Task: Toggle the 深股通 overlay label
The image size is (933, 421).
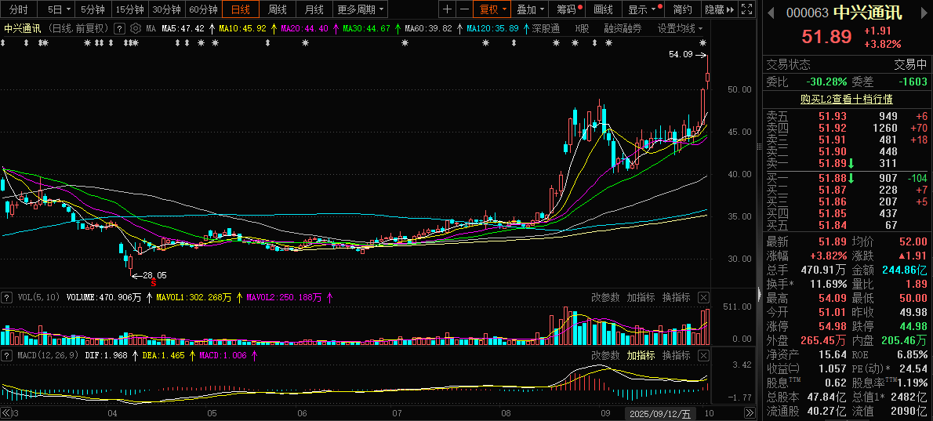Action: pos(546,28)
